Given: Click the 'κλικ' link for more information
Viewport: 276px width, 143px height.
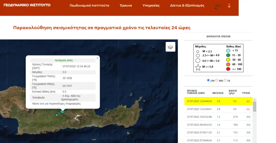Looking at the screenshot, I should (42, 103).
